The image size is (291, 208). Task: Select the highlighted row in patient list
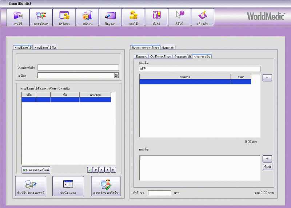click(66, 100)
